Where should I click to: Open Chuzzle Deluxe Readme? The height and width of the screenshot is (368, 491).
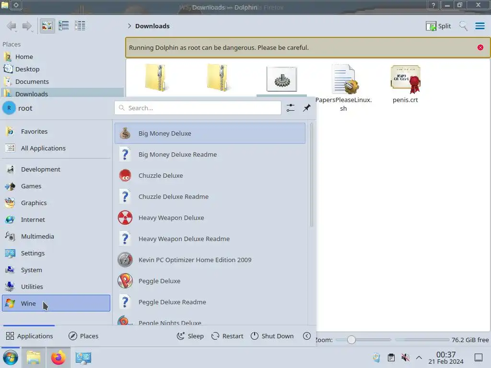pyautogui.click(x=210, y=197)
